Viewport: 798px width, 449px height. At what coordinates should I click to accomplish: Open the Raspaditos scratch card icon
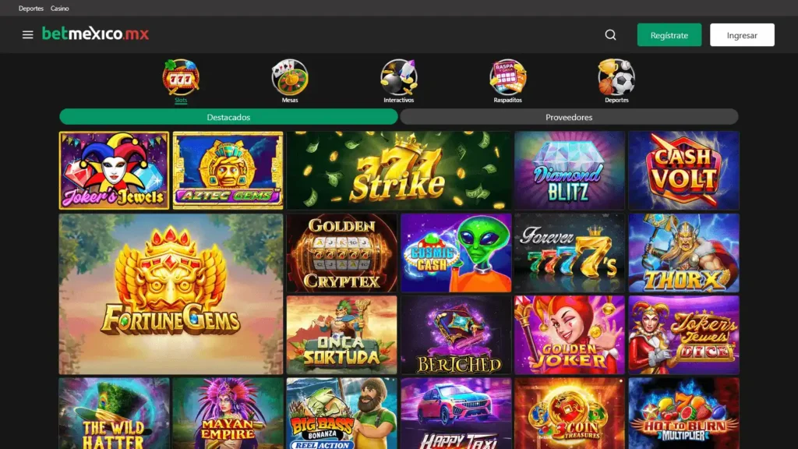coord(507,77)
